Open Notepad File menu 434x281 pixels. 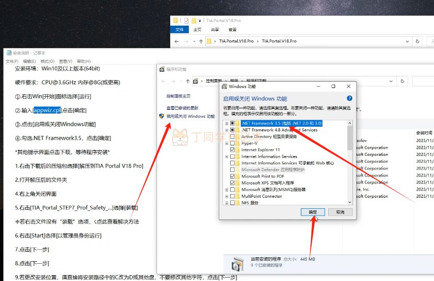tap(12, 61)
